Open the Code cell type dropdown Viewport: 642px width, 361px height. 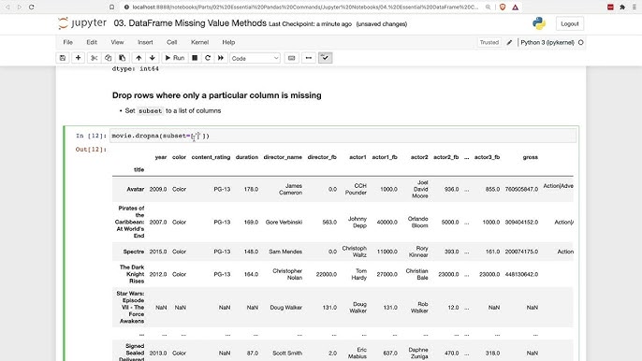pos(255,58)
